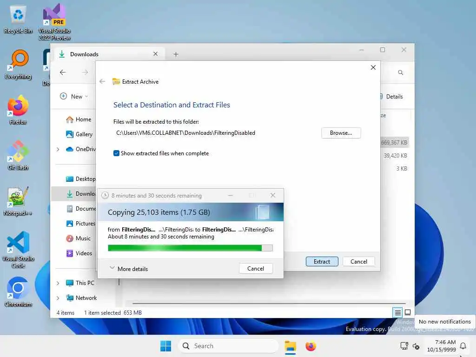Screen dimensions: 476x357
Task: Click the search icon in Explorer
Action: point(401,73)
